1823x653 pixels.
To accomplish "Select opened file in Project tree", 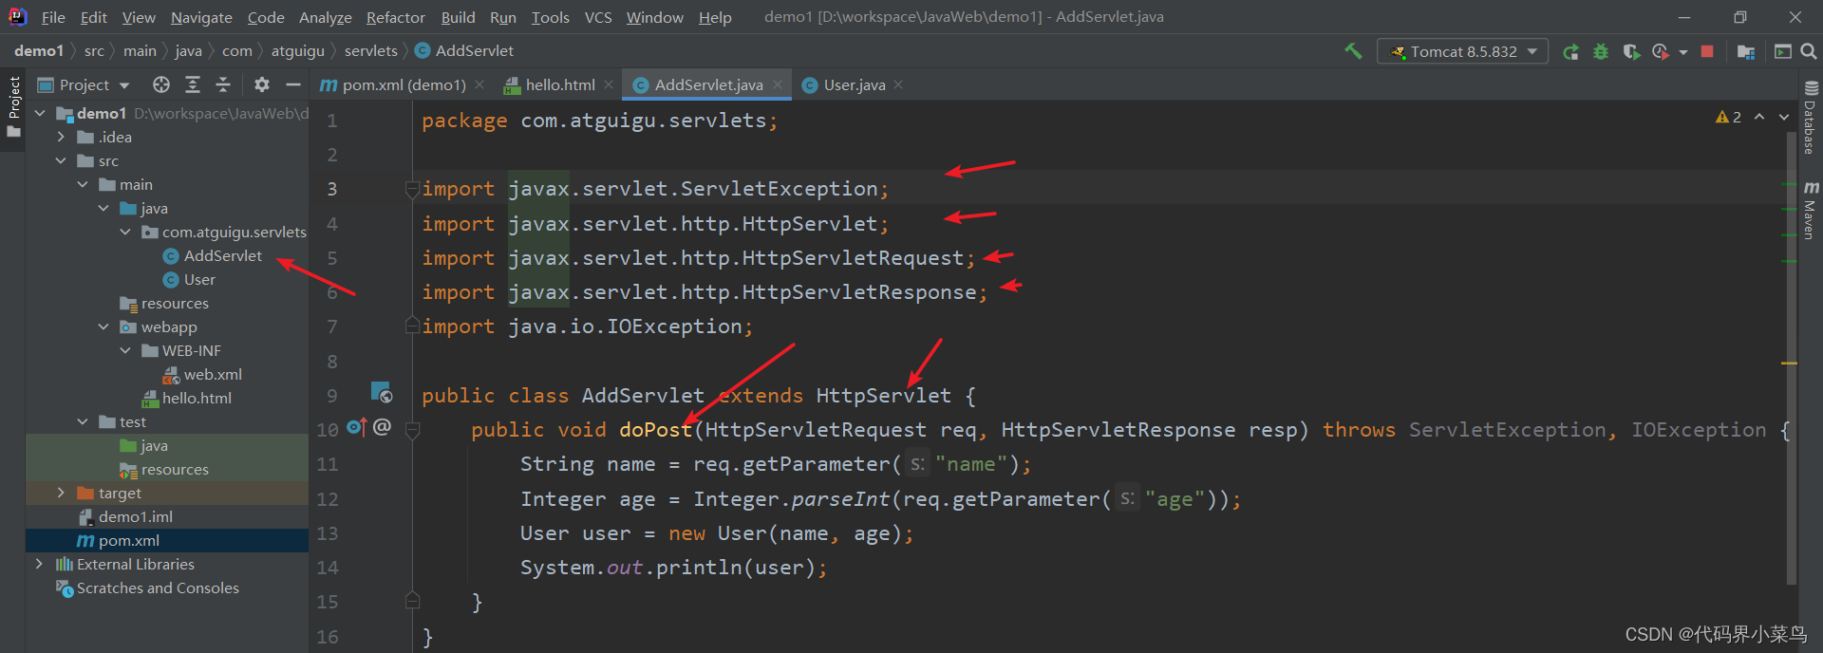I will [161, 84].
